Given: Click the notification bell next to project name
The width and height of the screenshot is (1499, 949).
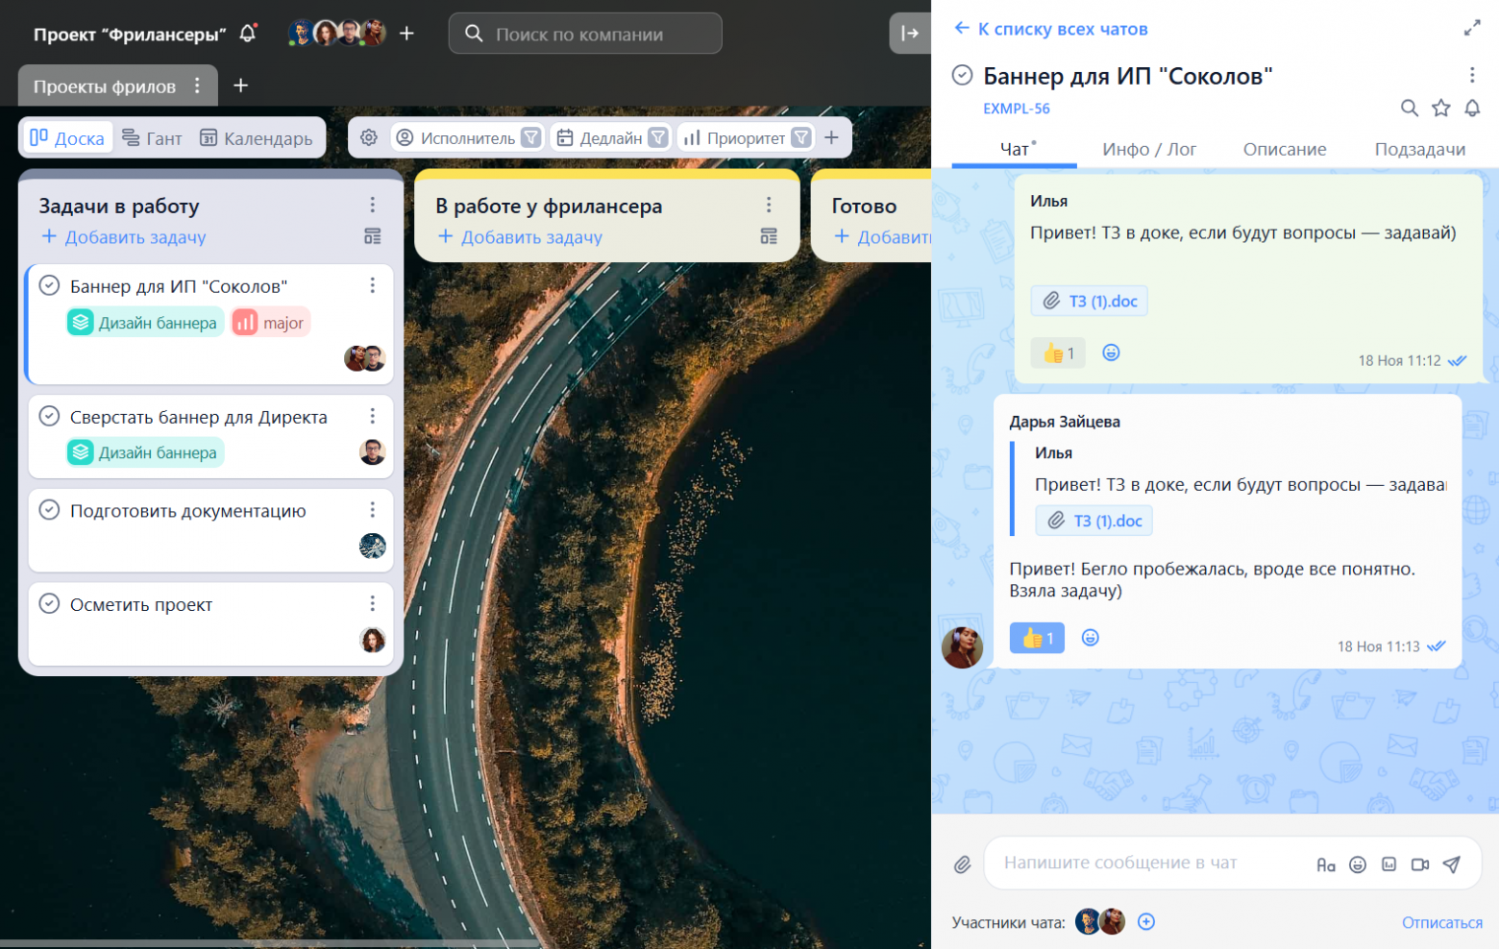Looking at the screenshot, I should click(248, 34).
